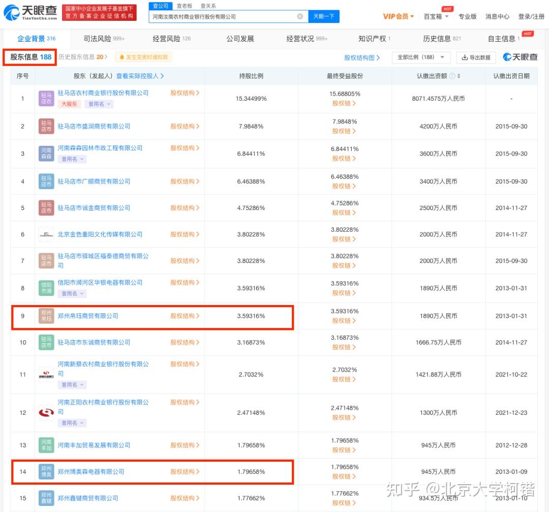This screenshot has width=549, height=512.
Task: Open 股权链 link under 1.77662%
Action: [344, 503]
